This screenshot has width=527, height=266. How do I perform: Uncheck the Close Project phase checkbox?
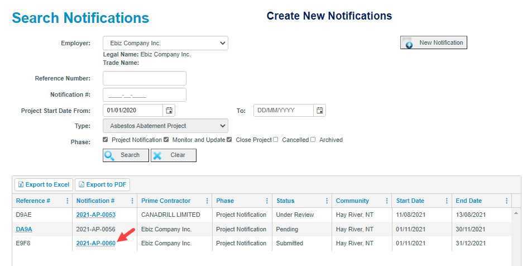coord(229,140)
